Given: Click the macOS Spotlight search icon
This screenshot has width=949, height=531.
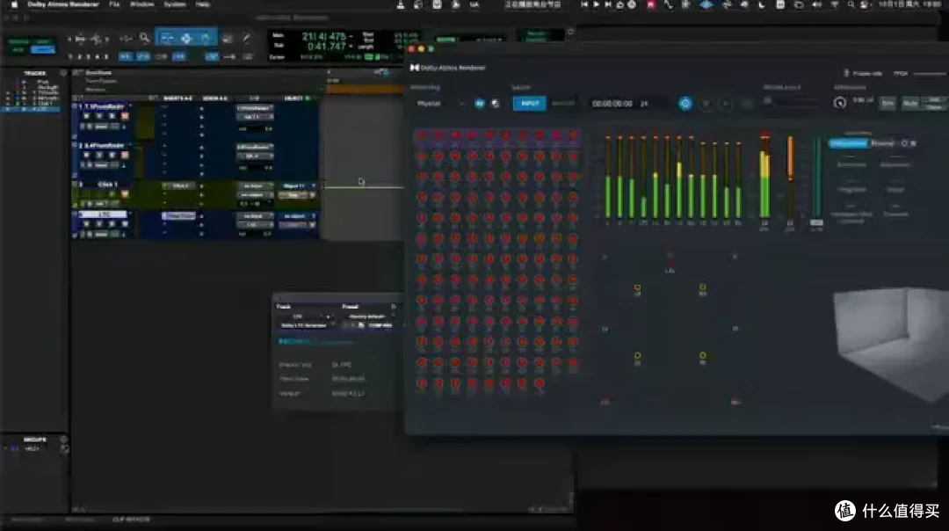Looking at the screenshot, I should 851,5.
